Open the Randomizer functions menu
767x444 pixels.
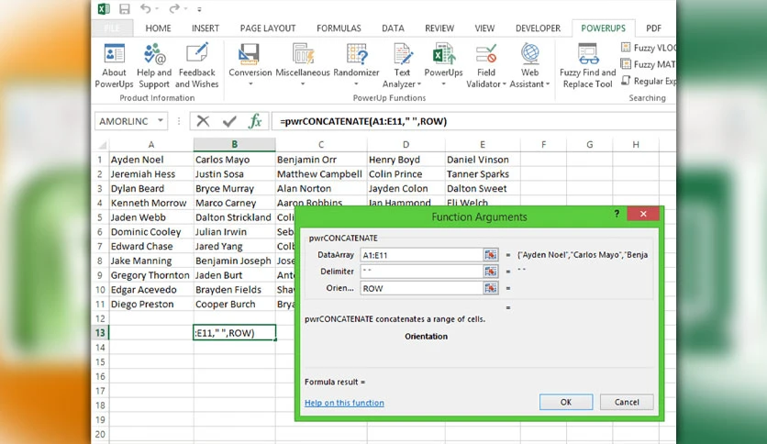356,65
